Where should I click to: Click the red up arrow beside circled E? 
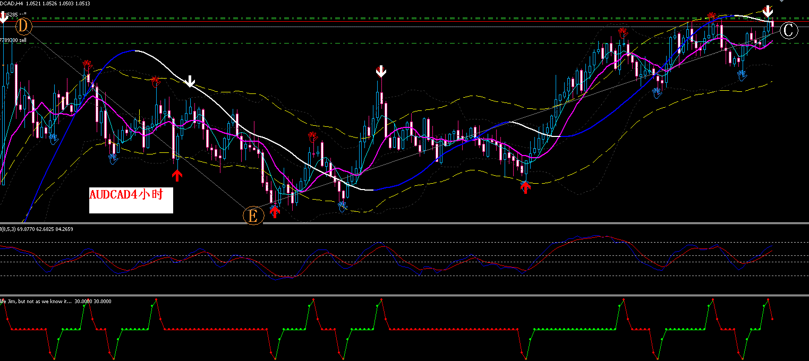(x=274, y=212)
